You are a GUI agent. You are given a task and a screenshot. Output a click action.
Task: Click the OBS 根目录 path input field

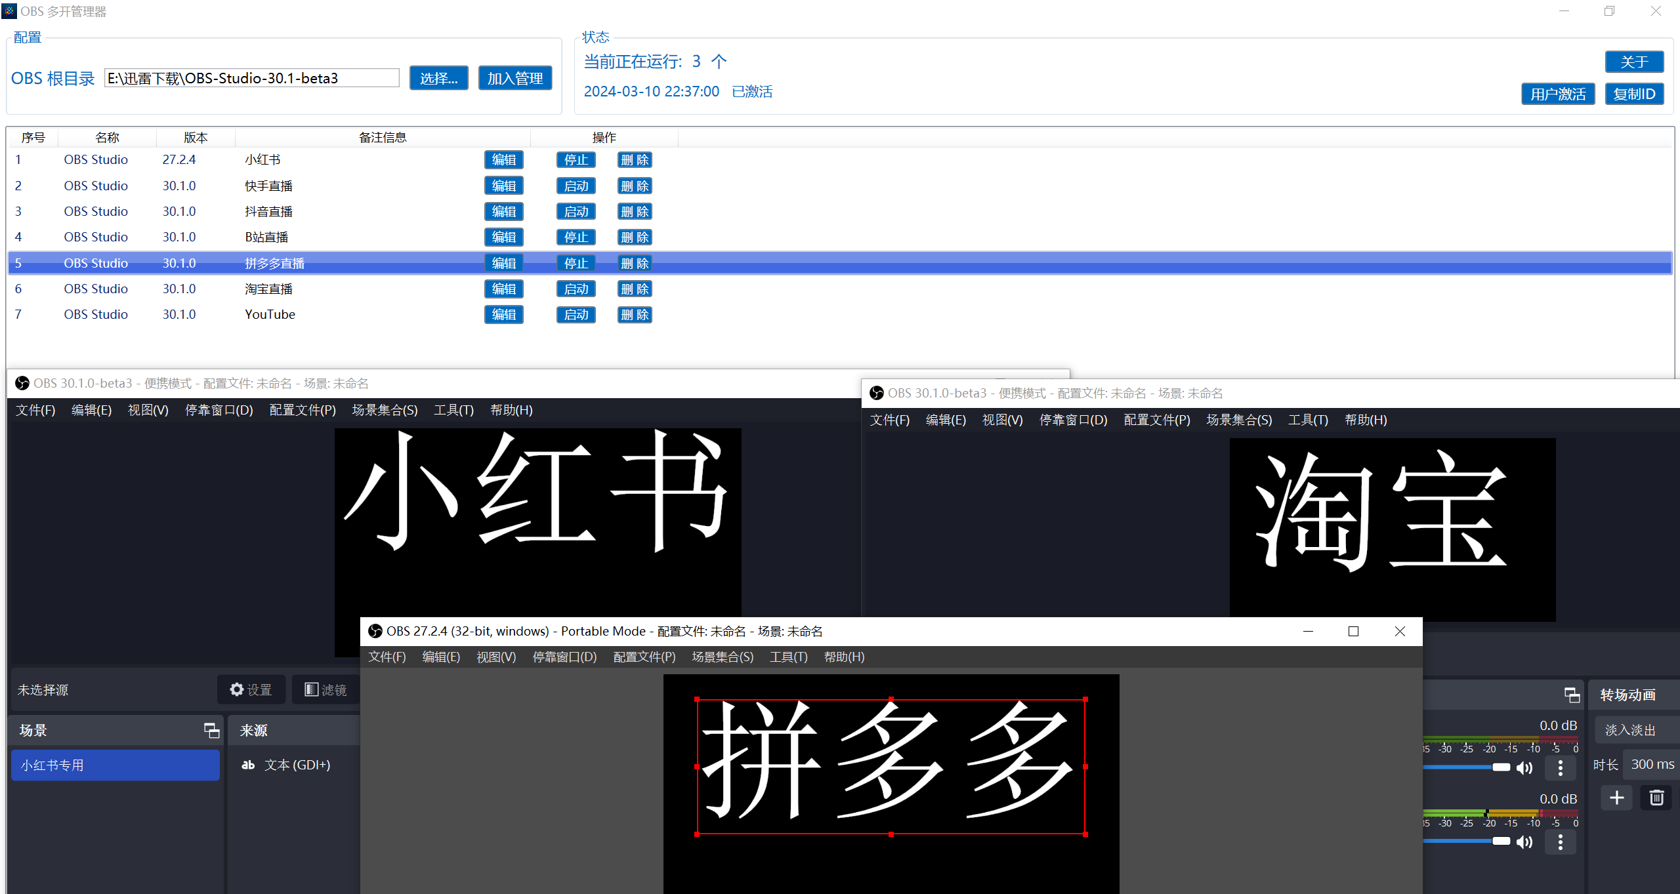[252, 78]
